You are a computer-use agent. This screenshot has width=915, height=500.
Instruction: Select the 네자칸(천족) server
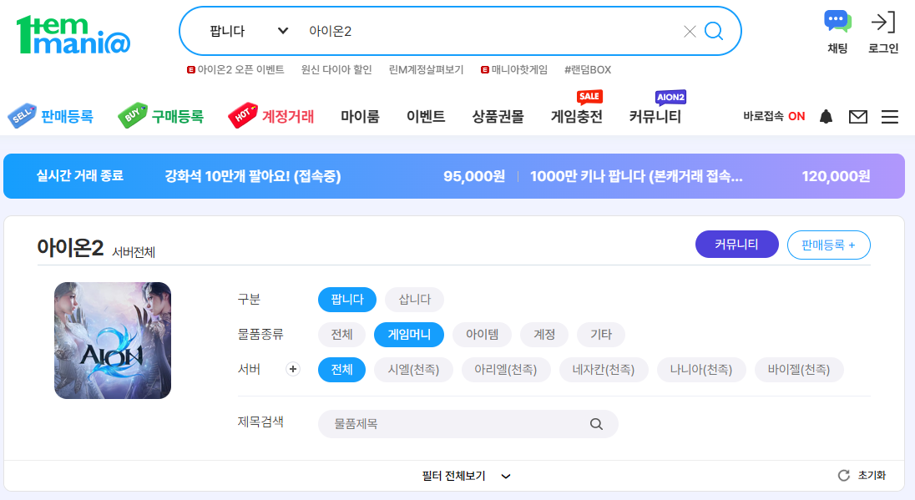click(604, 369)
